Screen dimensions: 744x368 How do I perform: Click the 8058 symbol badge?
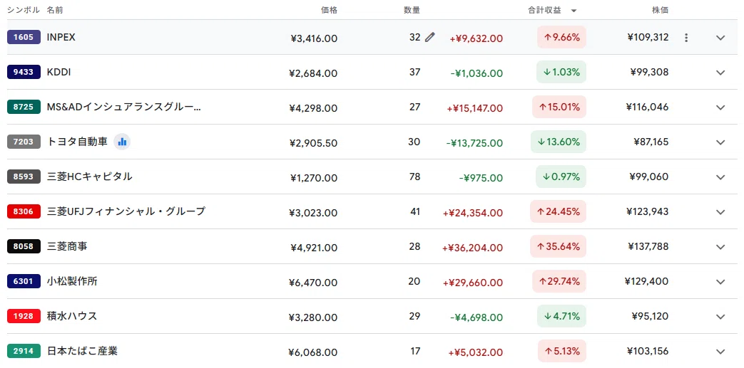[x=24, y=246]
